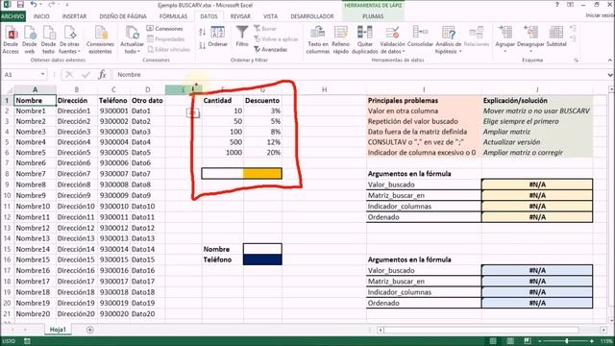Click the dark blue Teléfono cell
Image resolution: width=615 pixels, height=346 pixels.
(262, 259)
